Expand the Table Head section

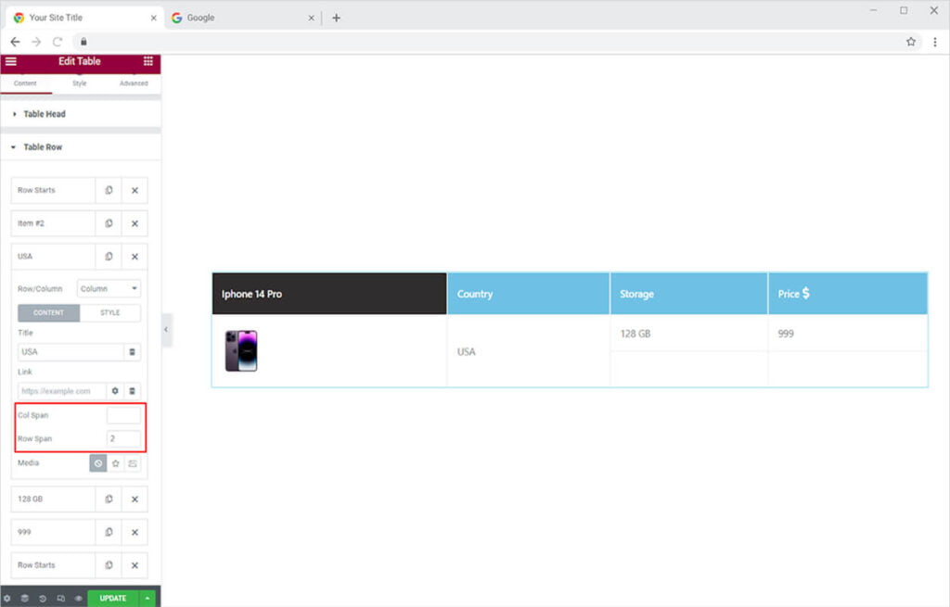coord(45,114)
